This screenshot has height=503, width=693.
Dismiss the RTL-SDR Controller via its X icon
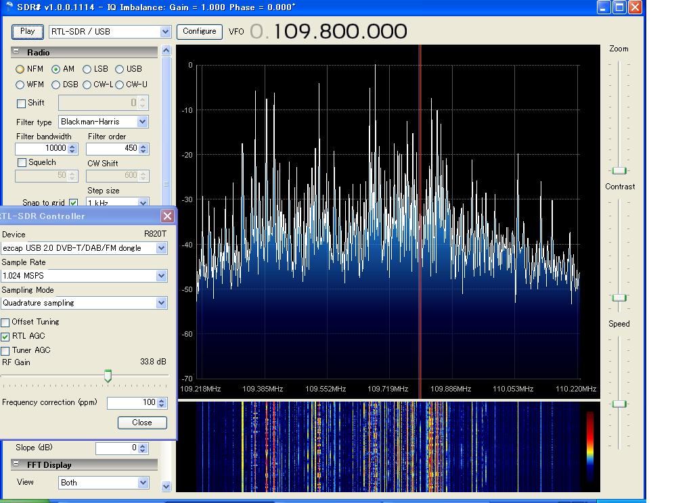(167, 216)
